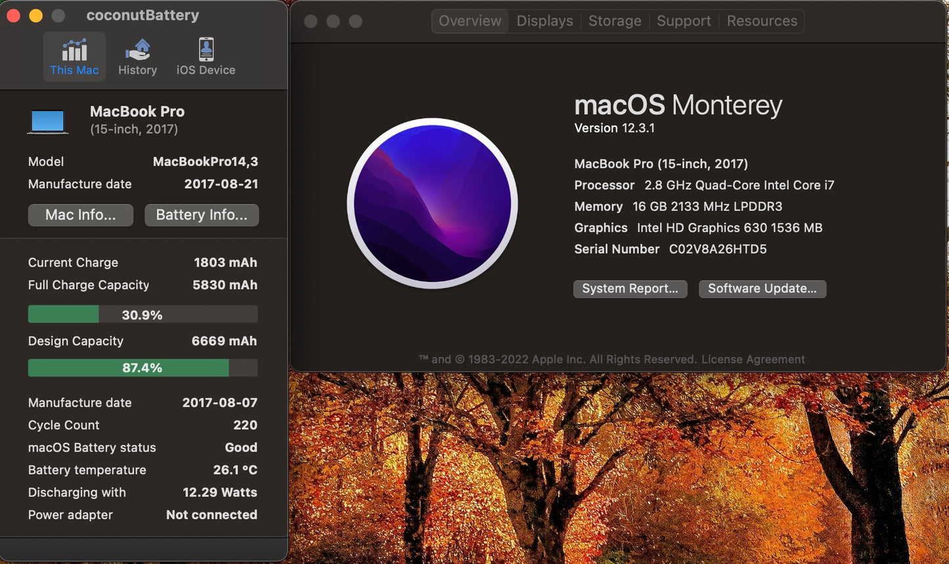Launch System Report

click(630, 289)
